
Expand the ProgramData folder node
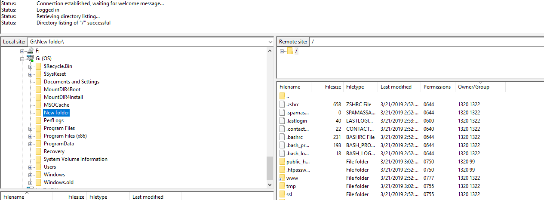pyautogui.click(x=30, y=144)
